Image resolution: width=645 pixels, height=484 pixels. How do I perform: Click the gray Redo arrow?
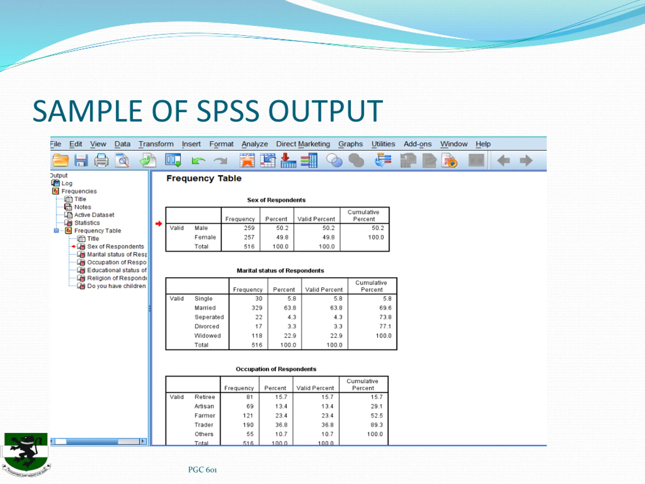[220, 161]
